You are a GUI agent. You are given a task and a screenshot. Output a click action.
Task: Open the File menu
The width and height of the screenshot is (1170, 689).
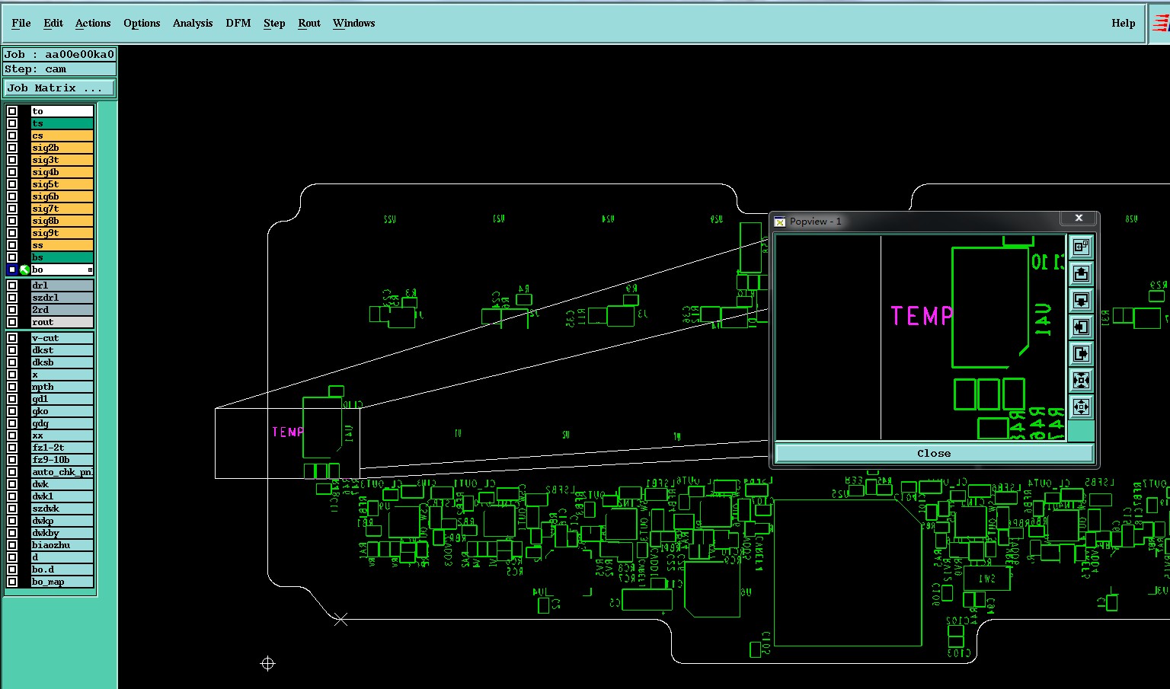[21, 23]
